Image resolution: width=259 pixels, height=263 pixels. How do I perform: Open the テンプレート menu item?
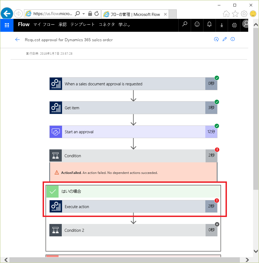[x=83, y=24]
